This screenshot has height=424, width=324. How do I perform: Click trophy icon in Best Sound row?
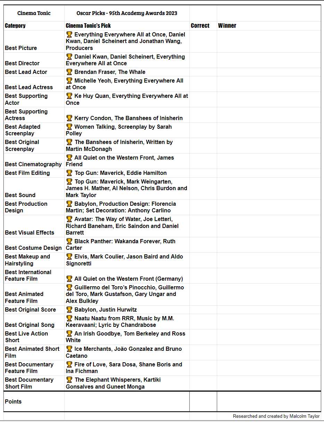[x=69, y=181]
